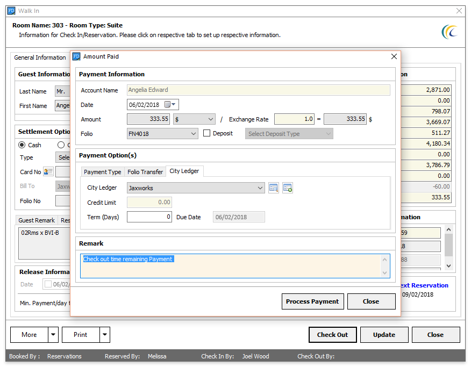Click the Credit Limit field
471x367 pixels.
point(149,202)
